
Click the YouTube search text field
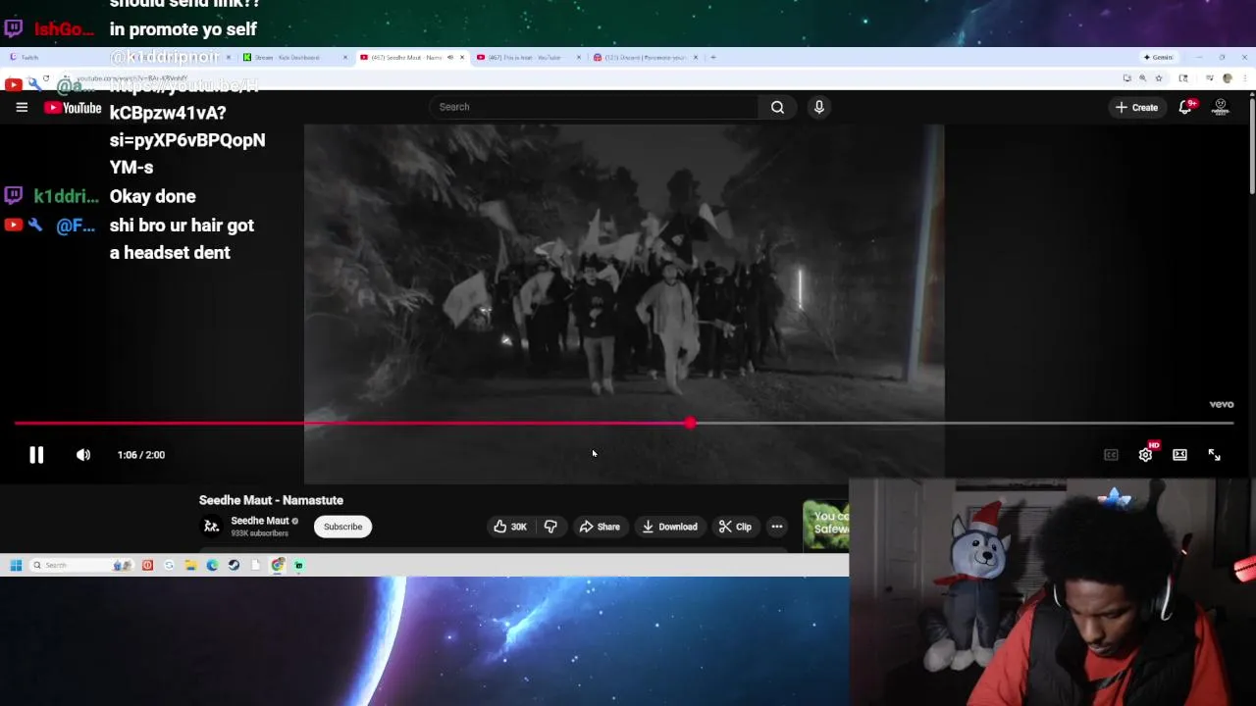coord(594,107)
